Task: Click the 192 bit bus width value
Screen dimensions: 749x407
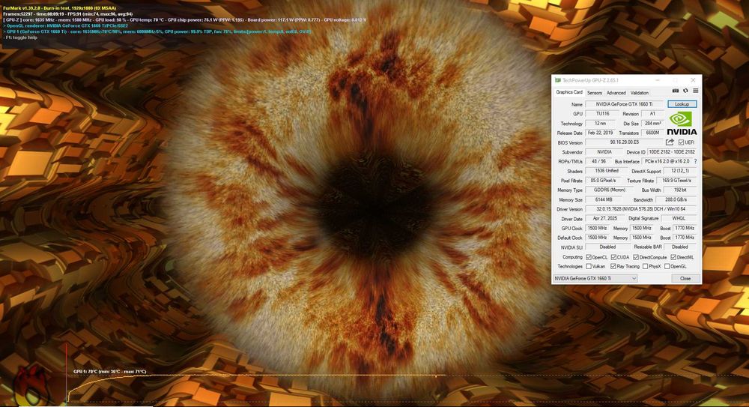Action: 680,190
